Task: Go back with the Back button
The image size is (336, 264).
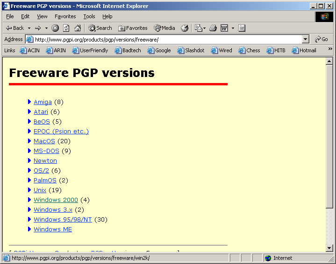Action: coord(15,28)
